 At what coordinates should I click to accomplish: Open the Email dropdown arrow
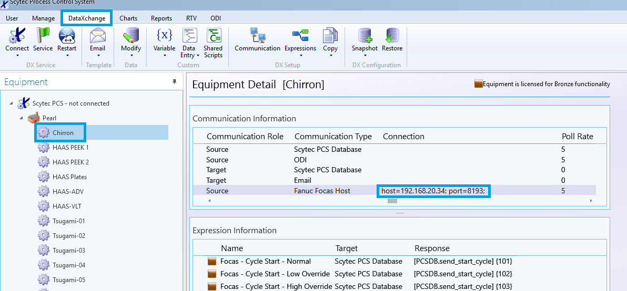pos(97,56)
